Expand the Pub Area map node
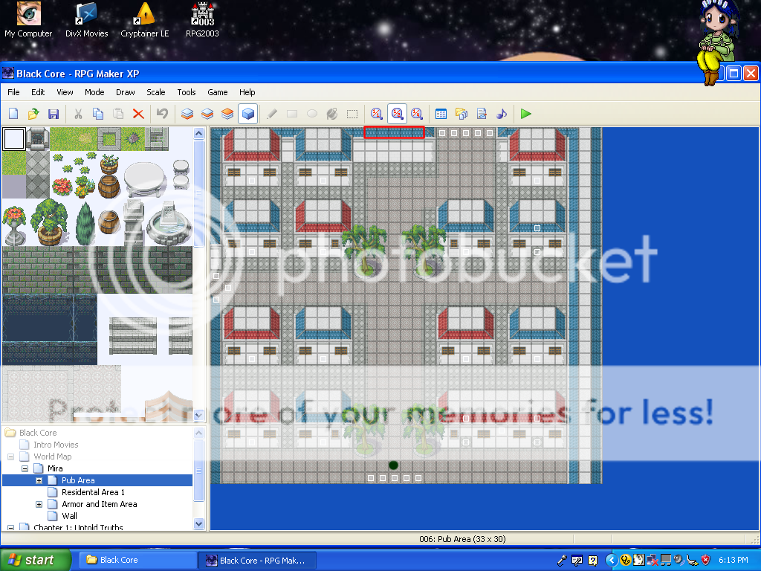Viewport: 761px width, 571px height. [x=39, y=480]
